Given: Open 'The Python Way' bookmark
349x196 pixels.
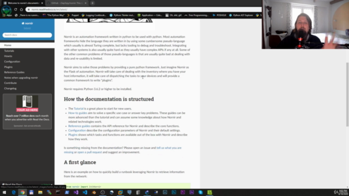Looking at the screenshot, I should point(53,15).
